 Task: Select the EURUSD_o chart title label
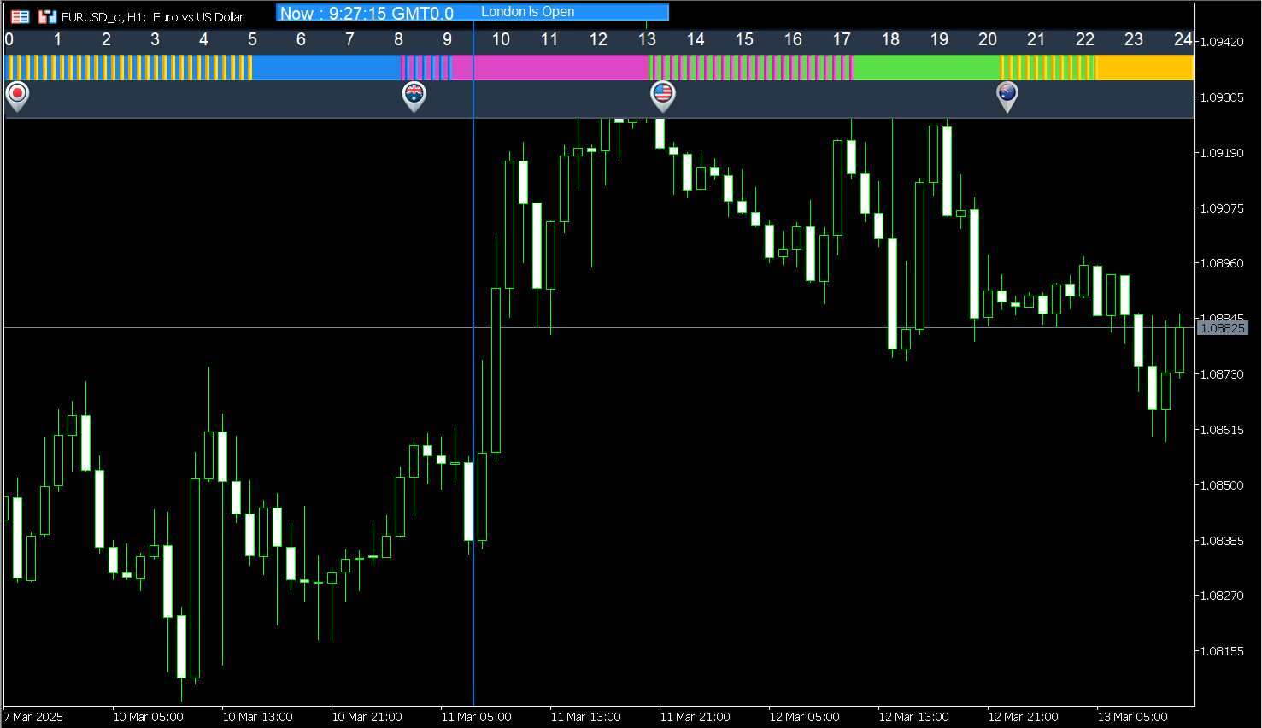coord(154,15)
